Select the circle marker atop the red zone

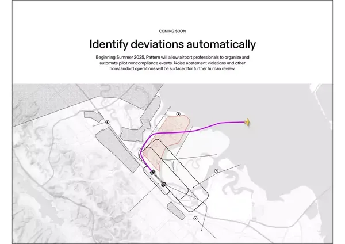tap(178, 114)
